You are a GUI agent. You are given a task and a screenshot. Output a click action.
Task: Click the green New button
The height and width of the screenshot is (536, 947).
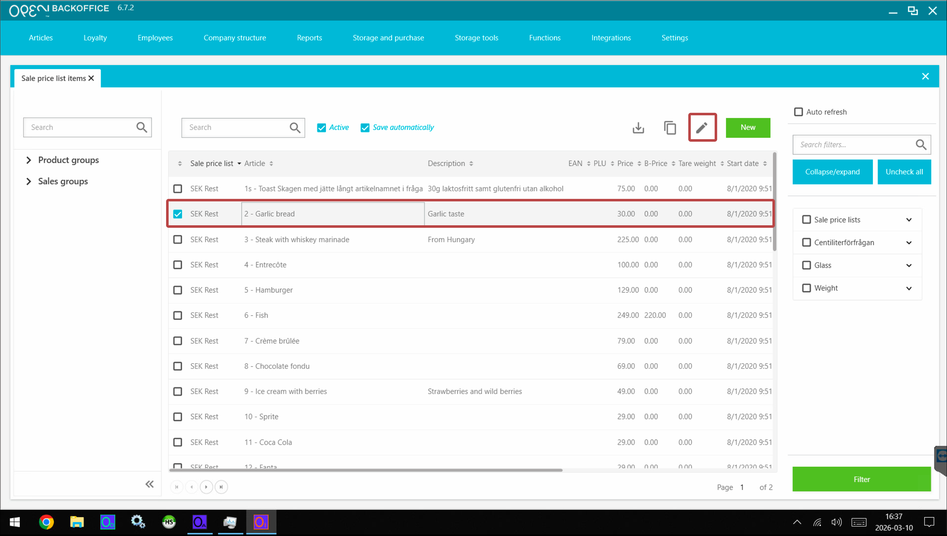(x=748, y=127)
